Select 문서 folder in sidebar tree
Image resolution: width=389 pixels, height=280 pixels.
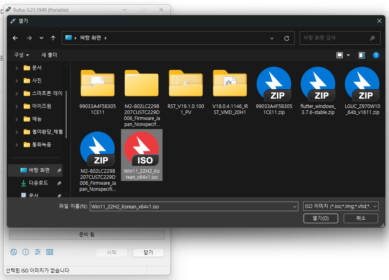pos(32,68)
